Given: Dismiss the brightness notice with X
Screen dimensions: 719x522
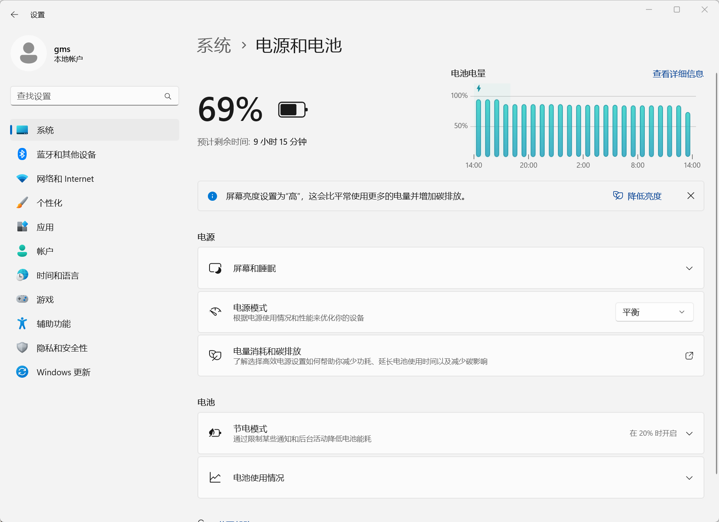Looking at the screenshot, I should (691, 195).
